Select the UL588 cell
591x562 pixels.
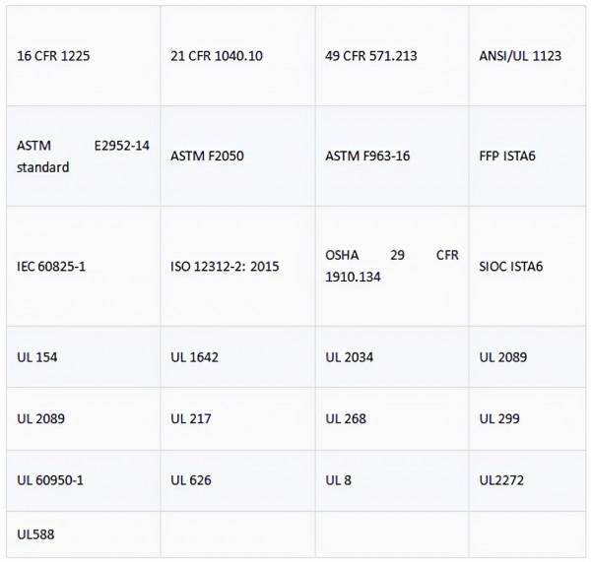click(35, 532)
